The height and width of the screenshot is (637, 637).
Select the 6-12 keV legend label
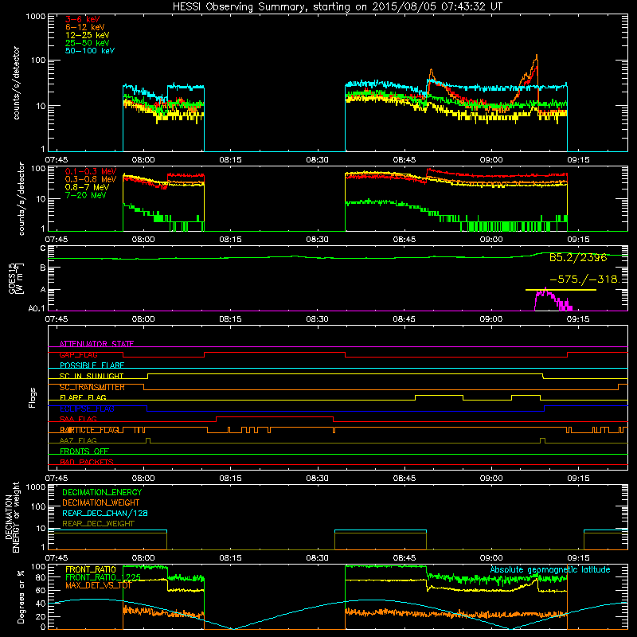click(x=85, y=27)
